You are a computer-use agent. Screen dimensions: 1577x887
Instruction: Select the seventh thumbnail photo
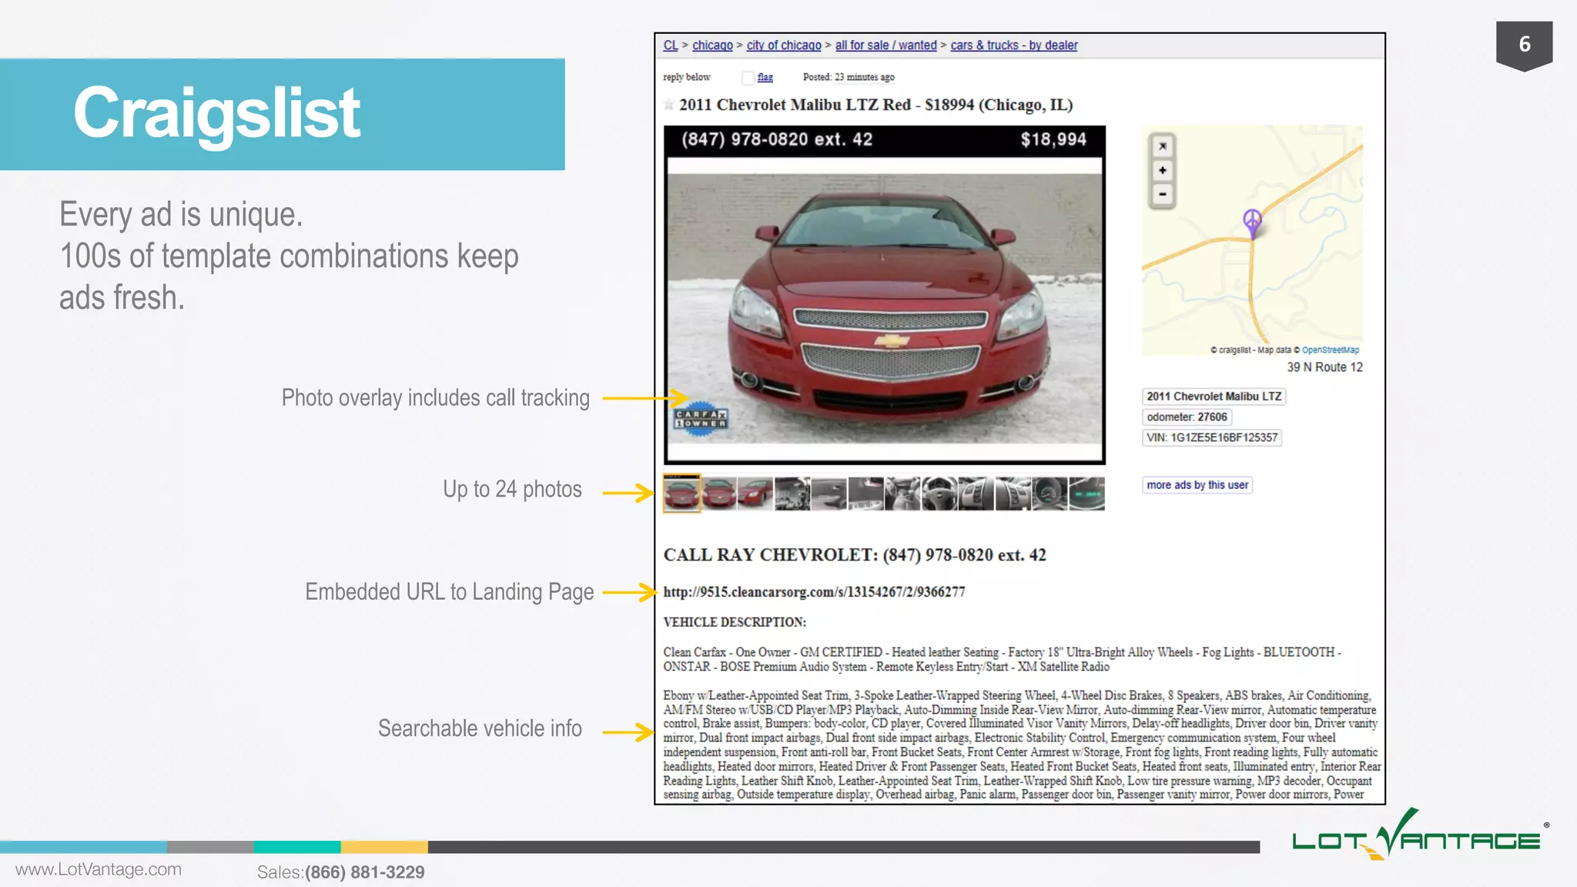(902, 494)
